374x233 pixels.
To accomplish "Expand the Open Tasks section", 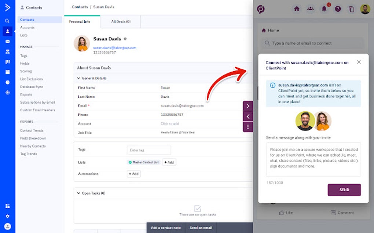I will 79,193.
